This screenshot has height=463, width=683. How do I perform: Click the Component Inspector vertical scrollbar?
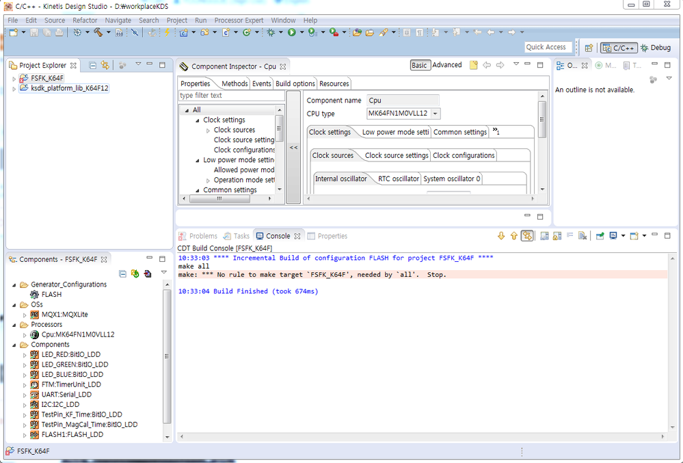[542, 120]
